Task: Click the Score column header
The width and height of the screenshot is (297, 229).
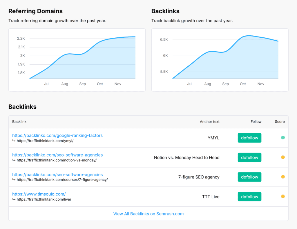Action: 280,122
